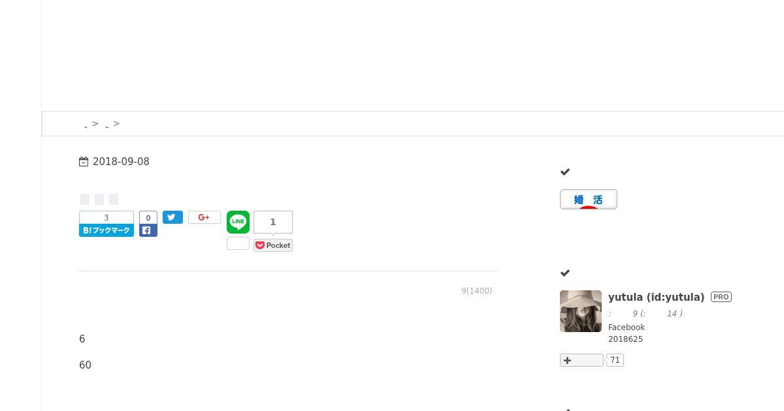Open the Pocket count bubble showing 1
Screen dimensions: 784x411
click(x=273, y=222)
